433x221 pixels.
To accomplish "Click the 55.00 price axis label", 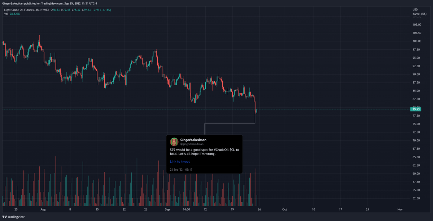I will click(x=416, y=190).
